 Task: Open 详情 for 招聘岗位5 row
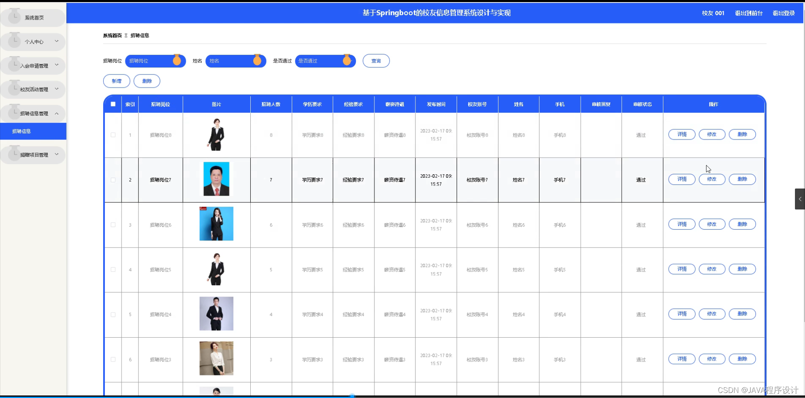pyautogui.click(x=682, y=269)
